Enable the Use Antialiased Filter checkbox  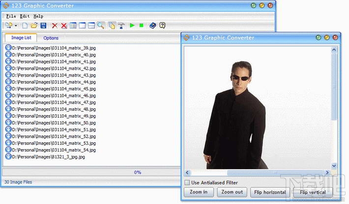pos(187,182)
